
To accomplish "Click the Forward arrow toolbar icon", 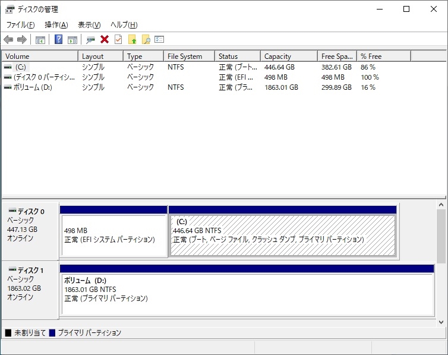I will pos(22,39).
